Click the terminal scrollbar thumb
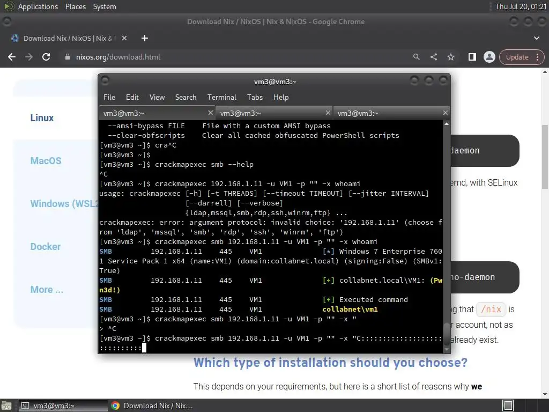This screenshot has width=549, height=412. click(447, 333)
